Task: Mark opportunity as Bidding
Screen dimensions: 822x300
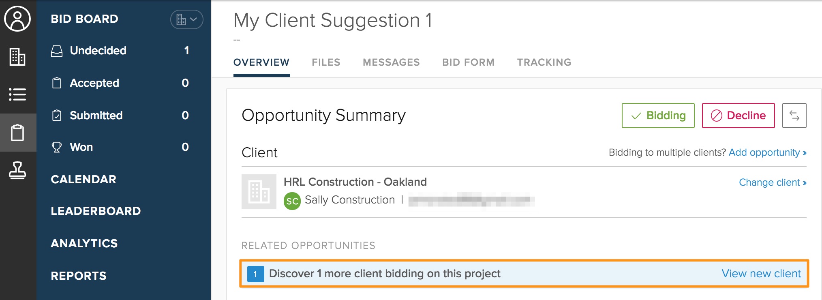Action: click(658, 116)
